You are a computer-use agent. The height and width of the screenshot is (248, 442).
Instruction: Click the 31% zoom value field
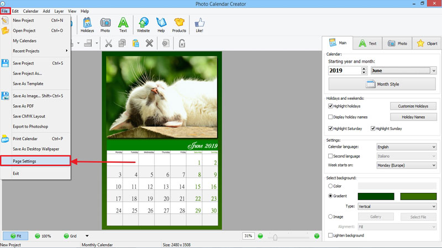pos(248,236)
